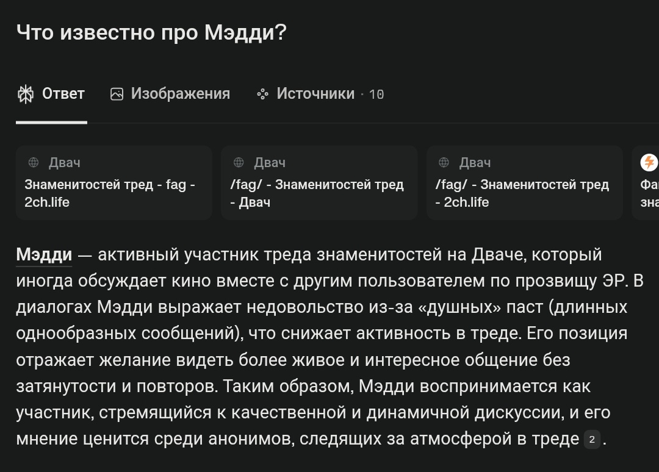Switch to the Ответ tab
Screen dimensions: 659x472
pyautogui.click(x=51, y=94)
